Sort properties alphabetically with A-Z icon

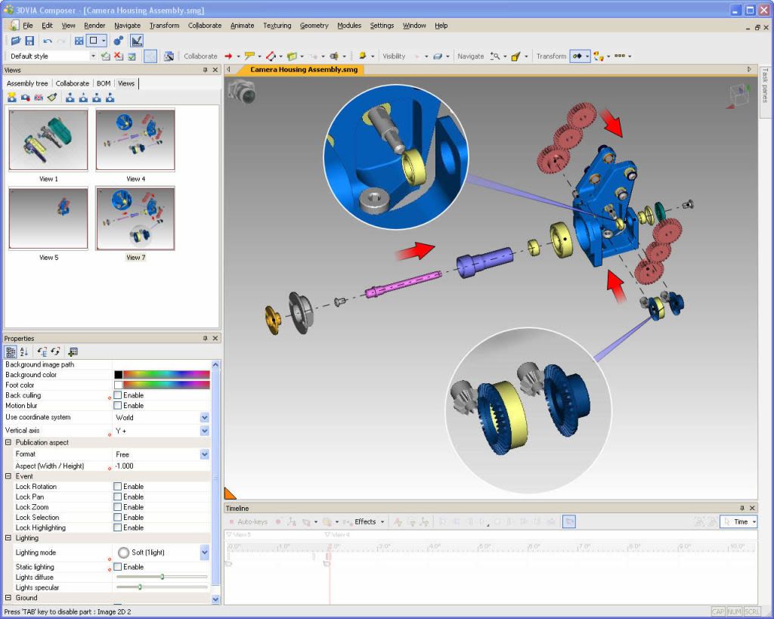tap(24, 351)
